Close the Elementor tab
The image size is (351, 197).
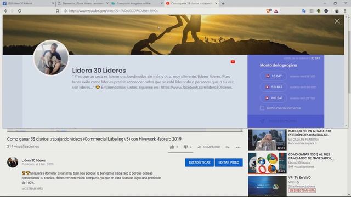107,3
